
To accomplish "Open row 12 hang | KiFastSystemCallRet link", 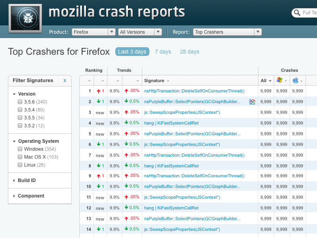I will tap(171, 208).
